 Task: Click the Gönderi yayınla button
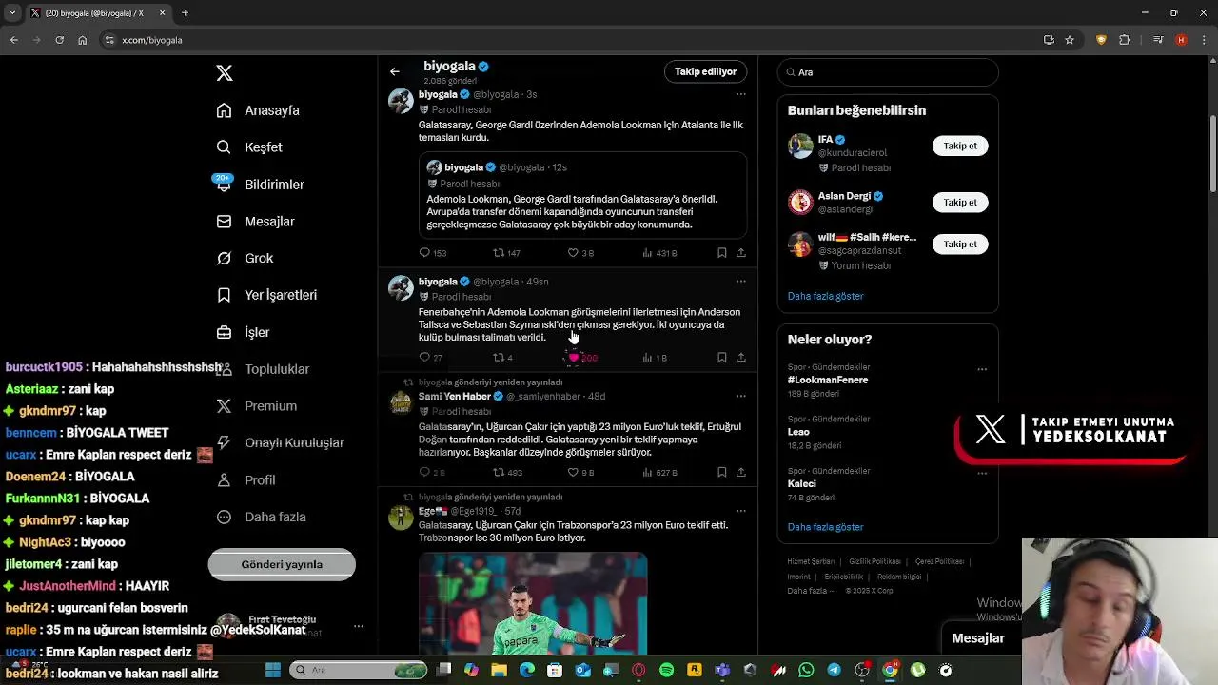(x=282, y=565)
